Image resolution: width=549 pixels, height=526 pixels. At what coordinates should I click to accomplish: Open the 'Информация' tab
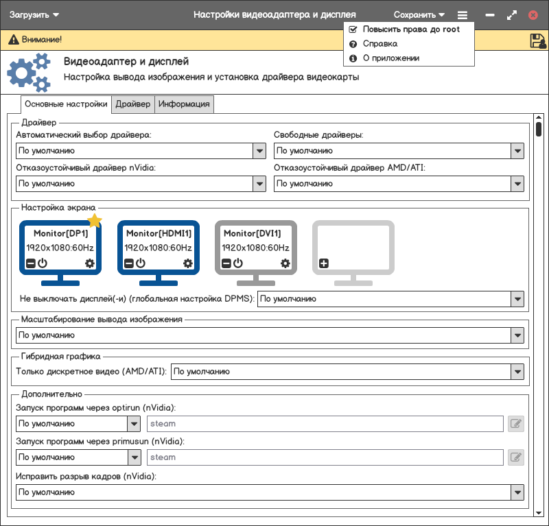pos(184,104)
